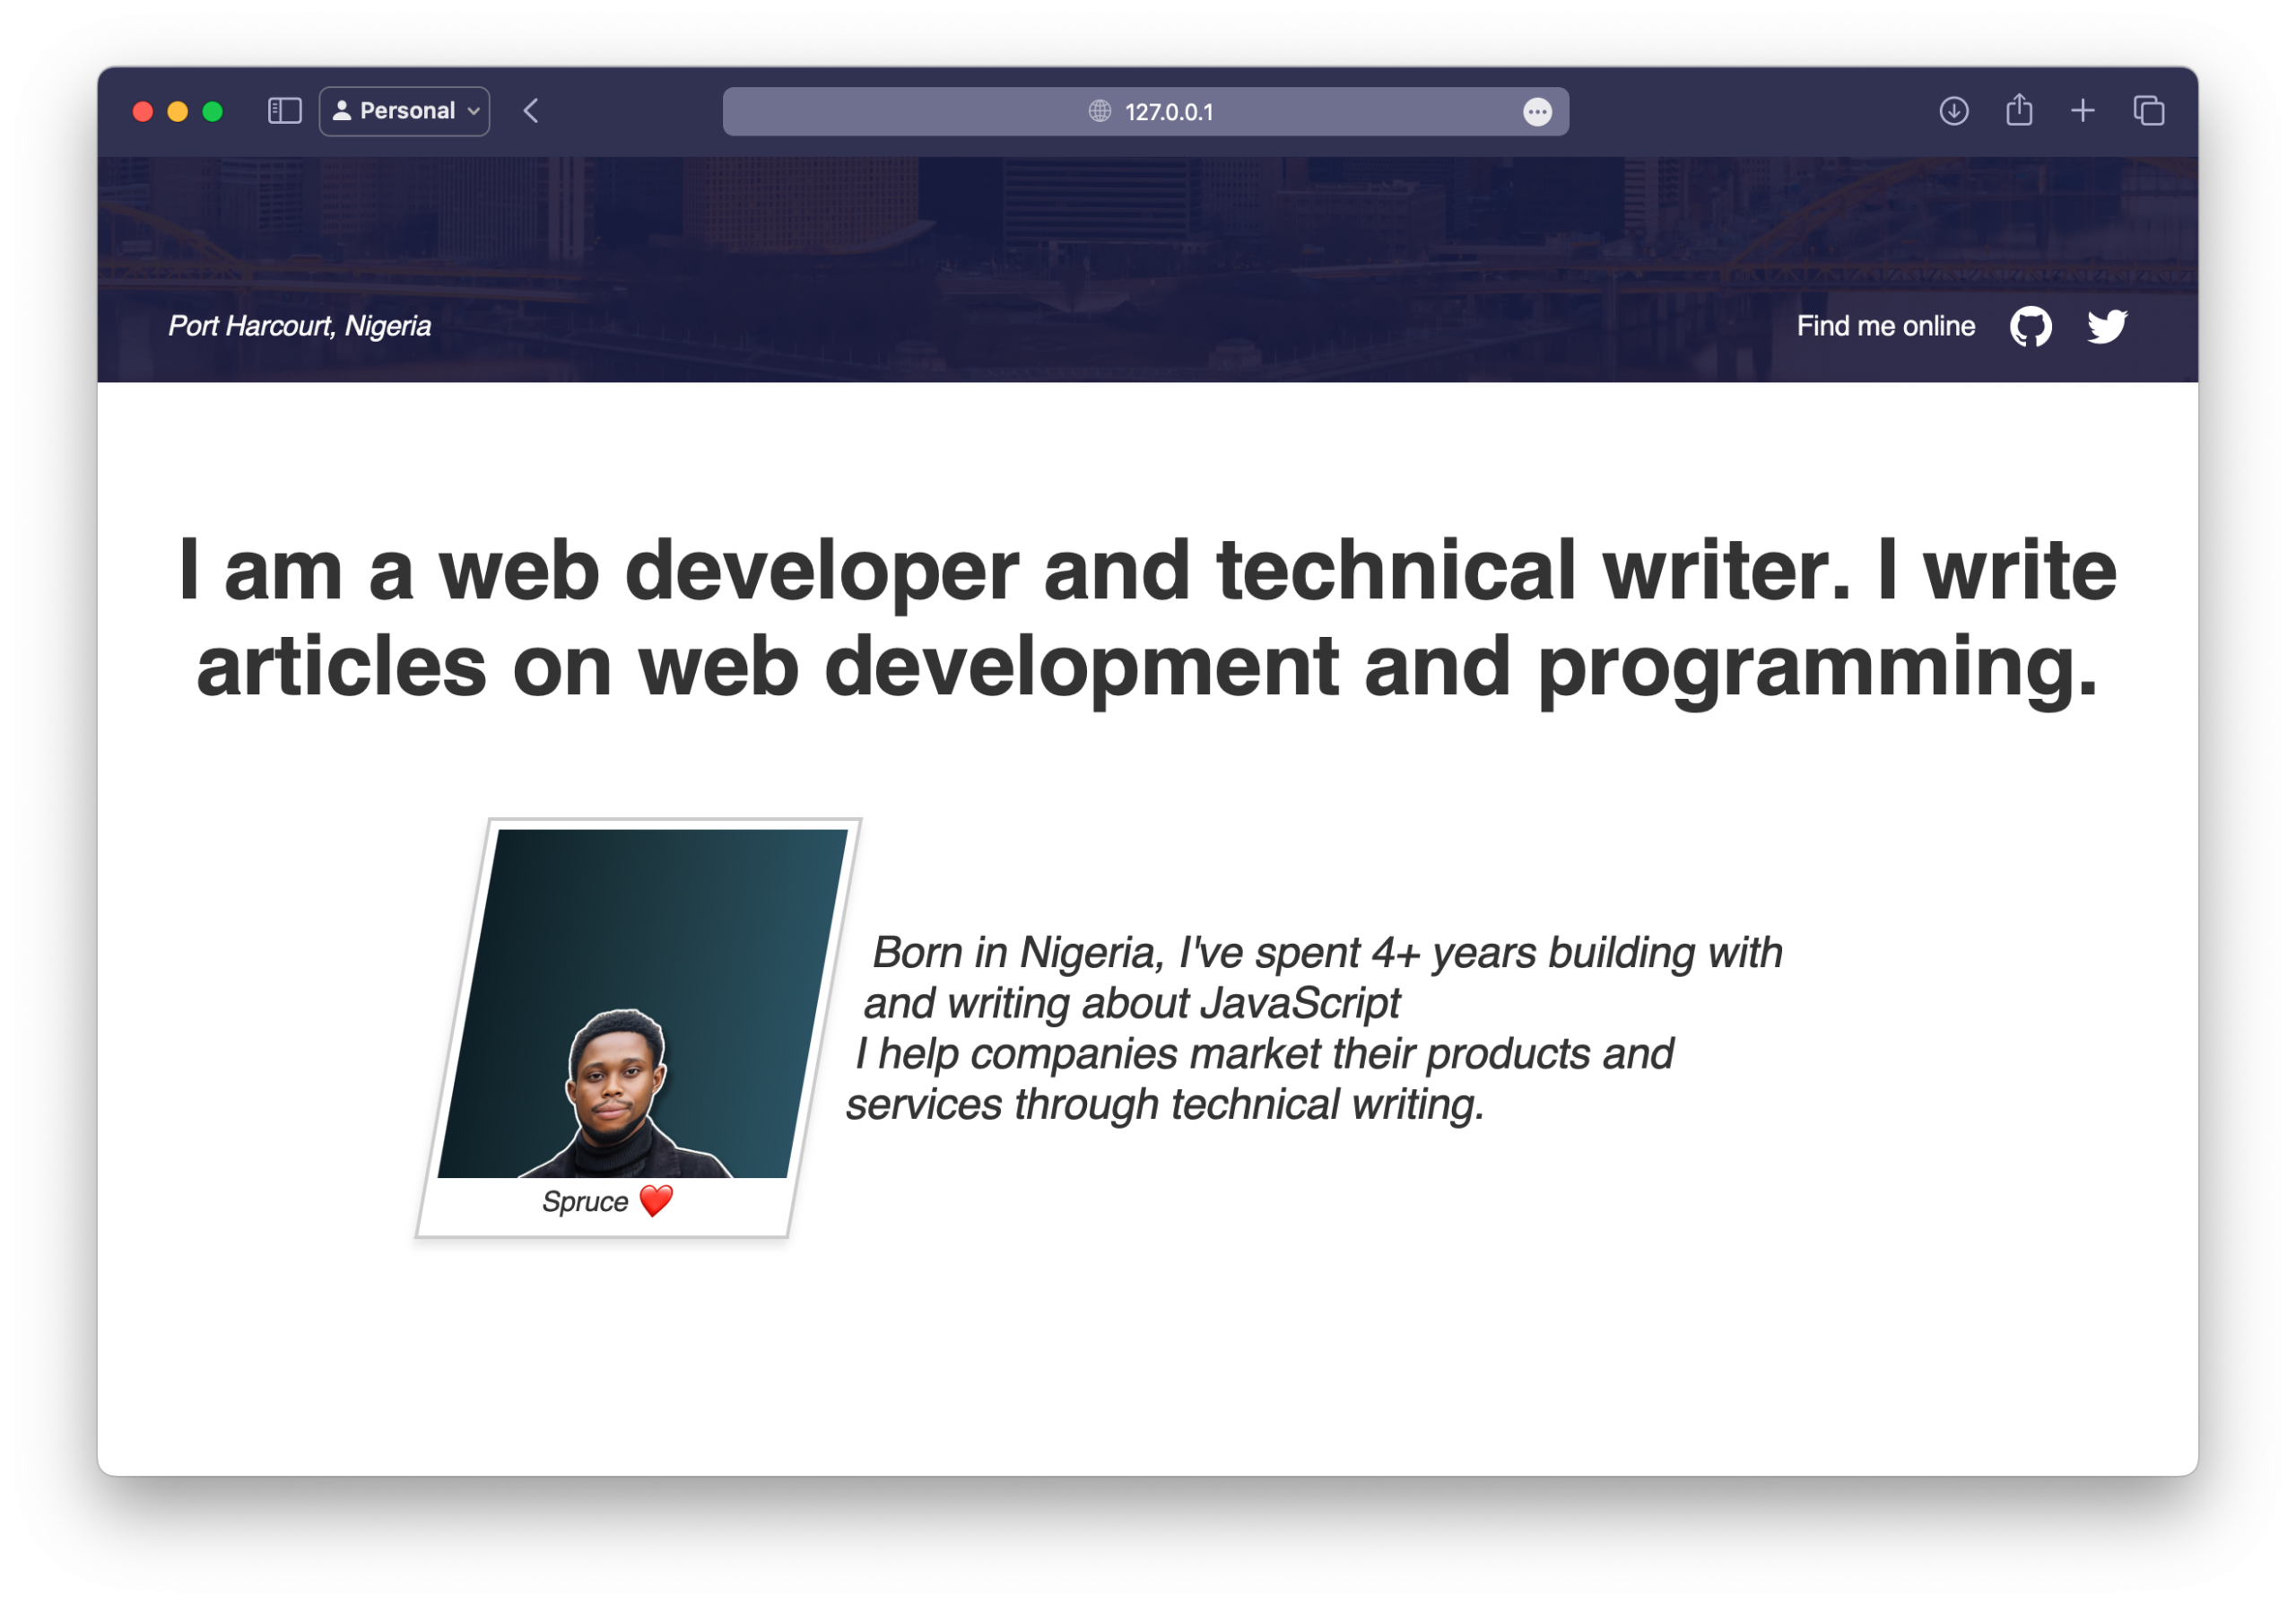Click the page headline about web development
Viewport: 2296px width, 1605px height.
pos(1147,614)
